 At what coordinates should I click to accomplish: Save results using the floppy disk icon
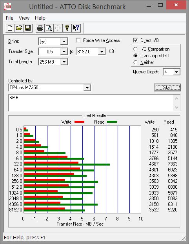pyautogui.click(x=28, y=28)
